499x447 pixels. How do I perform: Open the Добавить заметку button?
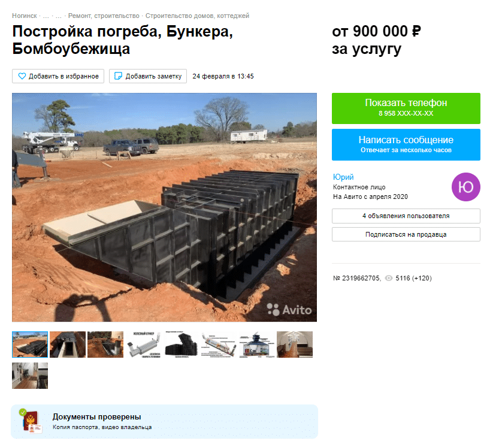[x=148, y=77]
